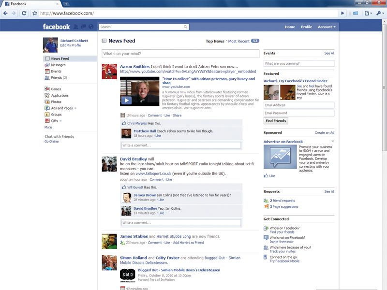The height and width of the screenshot is (290, 387).
Task: Switch to the Profile tab
Action: 306,27
